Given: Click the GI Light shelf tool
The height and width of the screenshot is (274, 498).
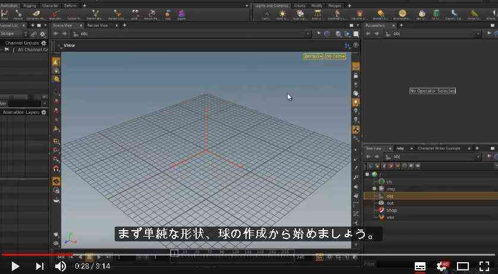Looking at the screenshot, I should coord(437,15).
